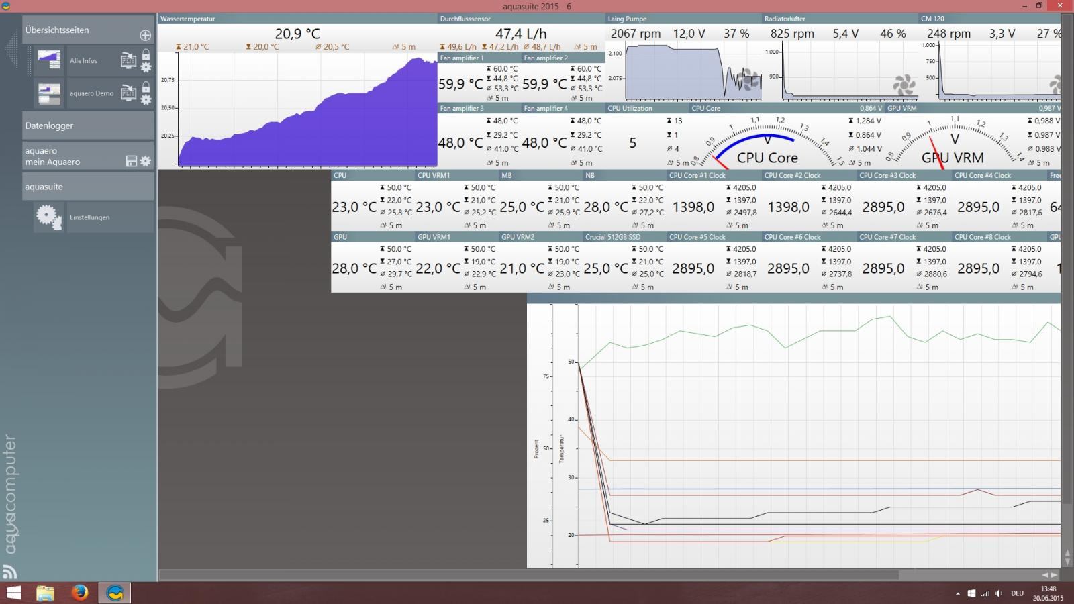Viewport: 1074px width, 604px height.
Task: Open the volume control in system tray
Action: point(998,593)
